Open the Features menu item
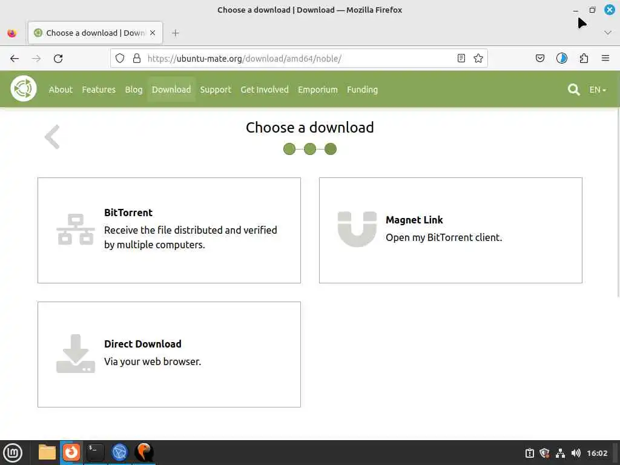The width and height of the screenshot is (620, 465). [99, 90]
